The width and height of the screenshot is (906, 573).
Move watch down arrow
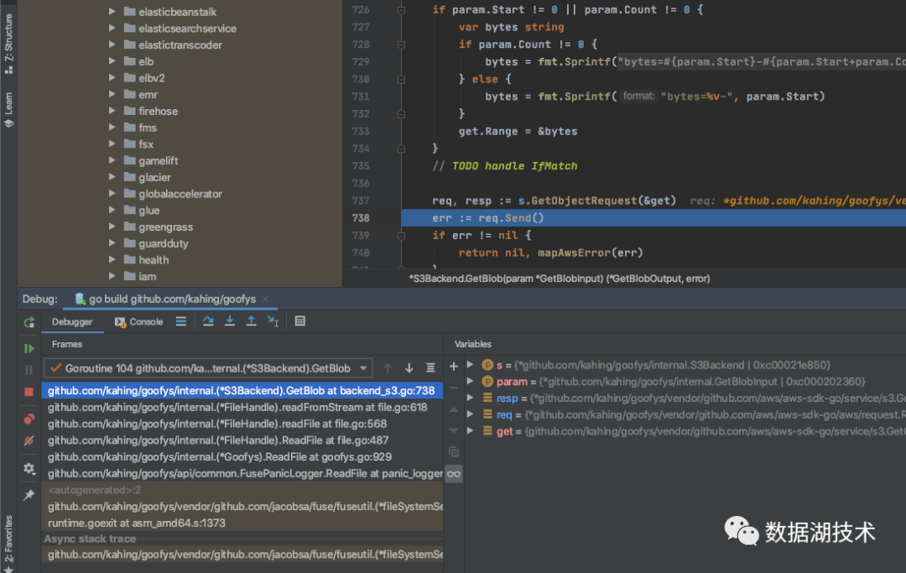(454, 430)
